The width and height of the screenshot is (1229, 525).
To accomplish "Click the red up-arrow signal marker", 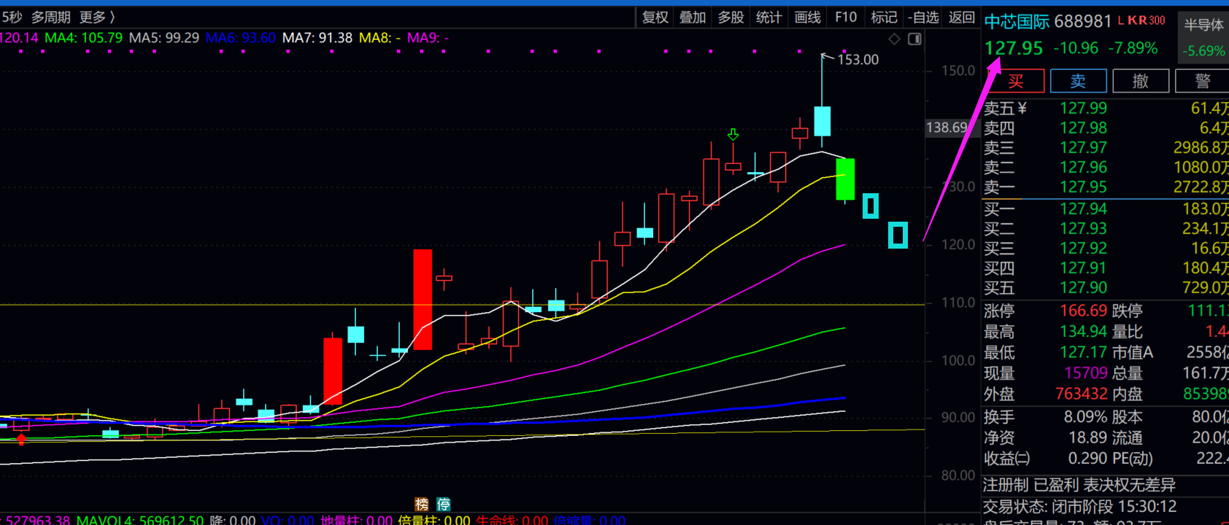I will 21,439.
